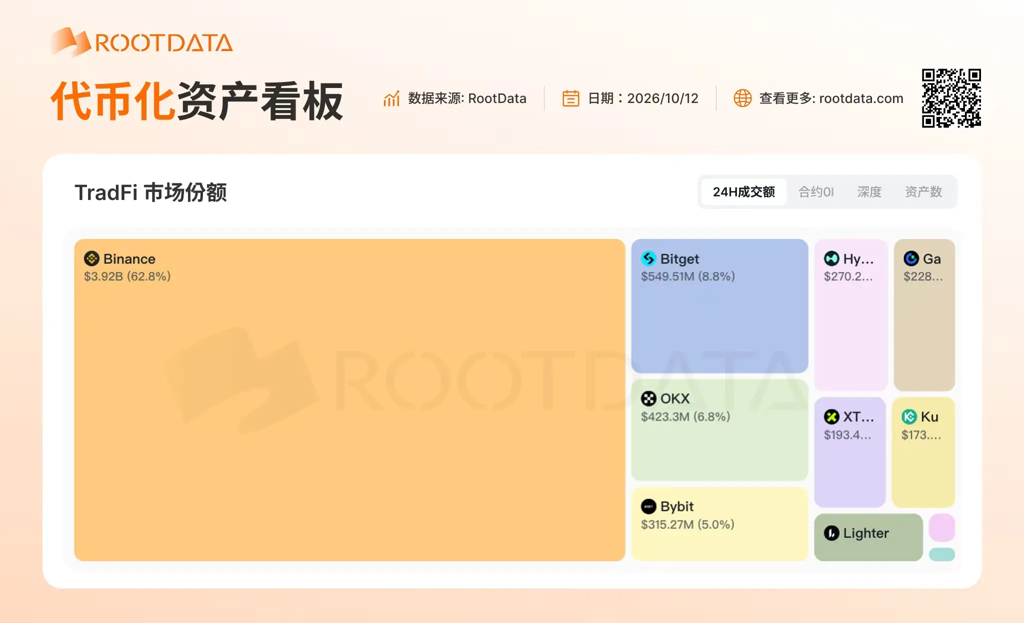Click the Hyperliquid (Hy...) logo icon
Viewport: 1024px width, 623px height.
pyautogui.click(x=831, y=258)
